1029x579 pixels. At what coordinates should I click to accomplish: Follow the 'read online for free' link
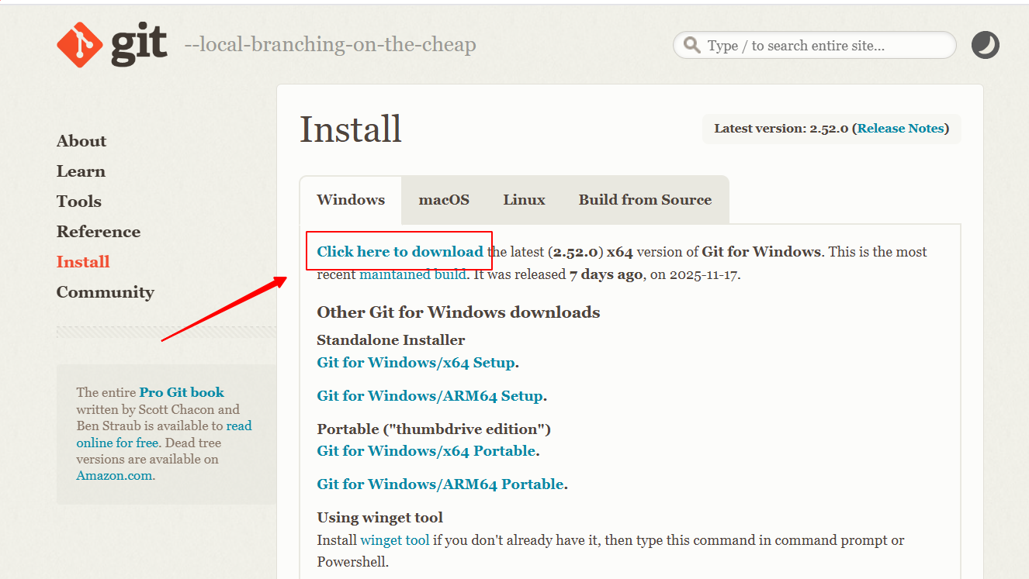pyautogui.click(x=164, y=434)
